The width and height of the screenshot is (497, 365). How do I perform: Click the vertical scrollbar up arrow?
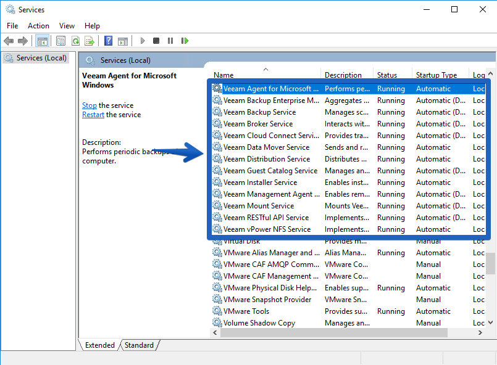click(491, 73)
